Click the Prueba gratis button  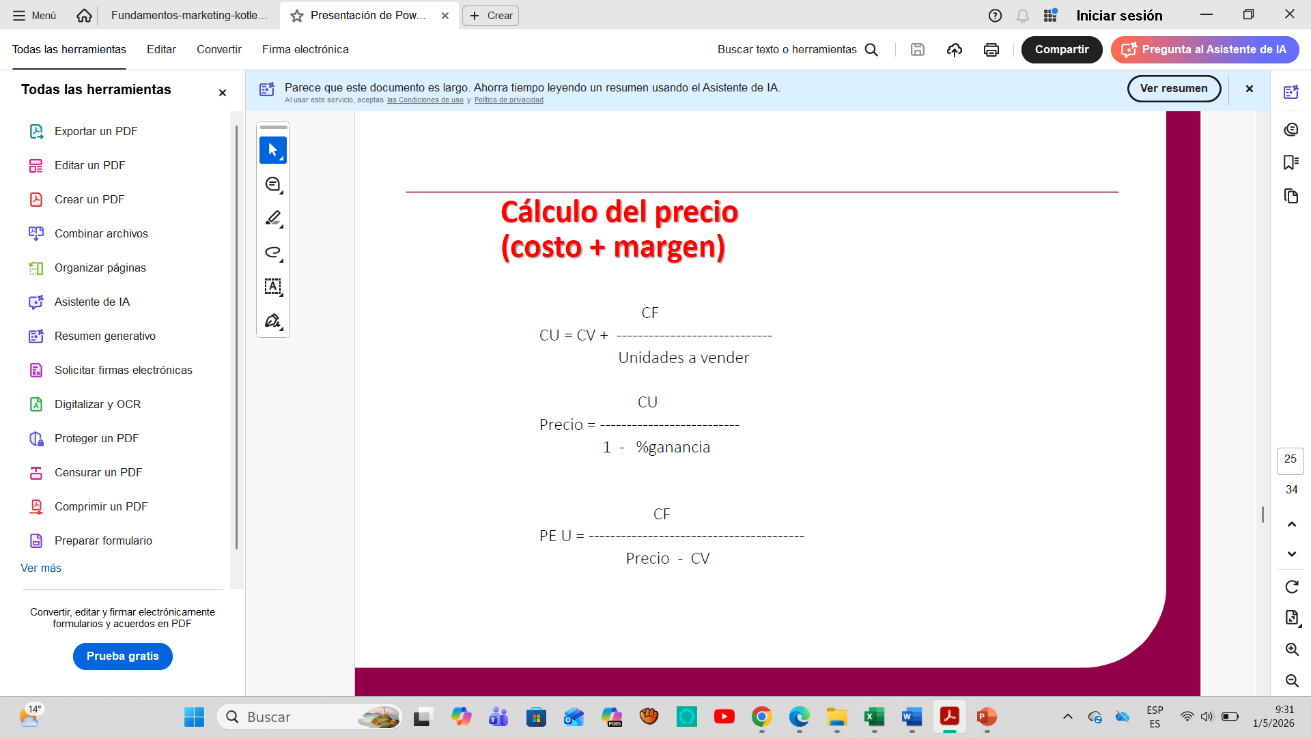pyautogui.click(x=123, y=656)
